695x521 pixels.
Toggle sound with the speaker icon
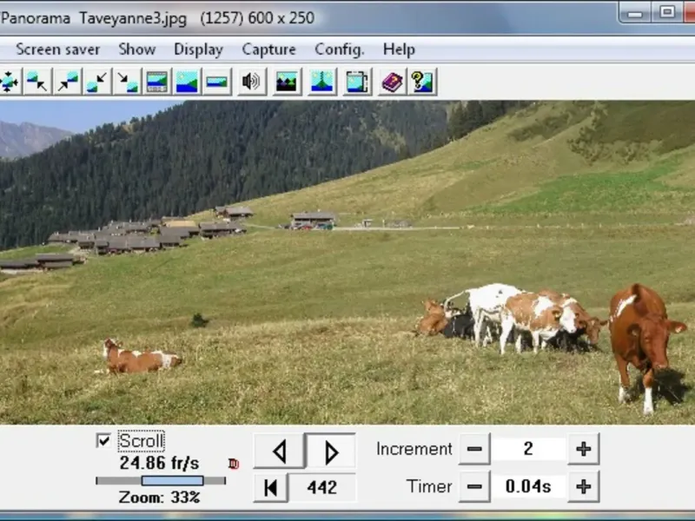click(251, 82)
